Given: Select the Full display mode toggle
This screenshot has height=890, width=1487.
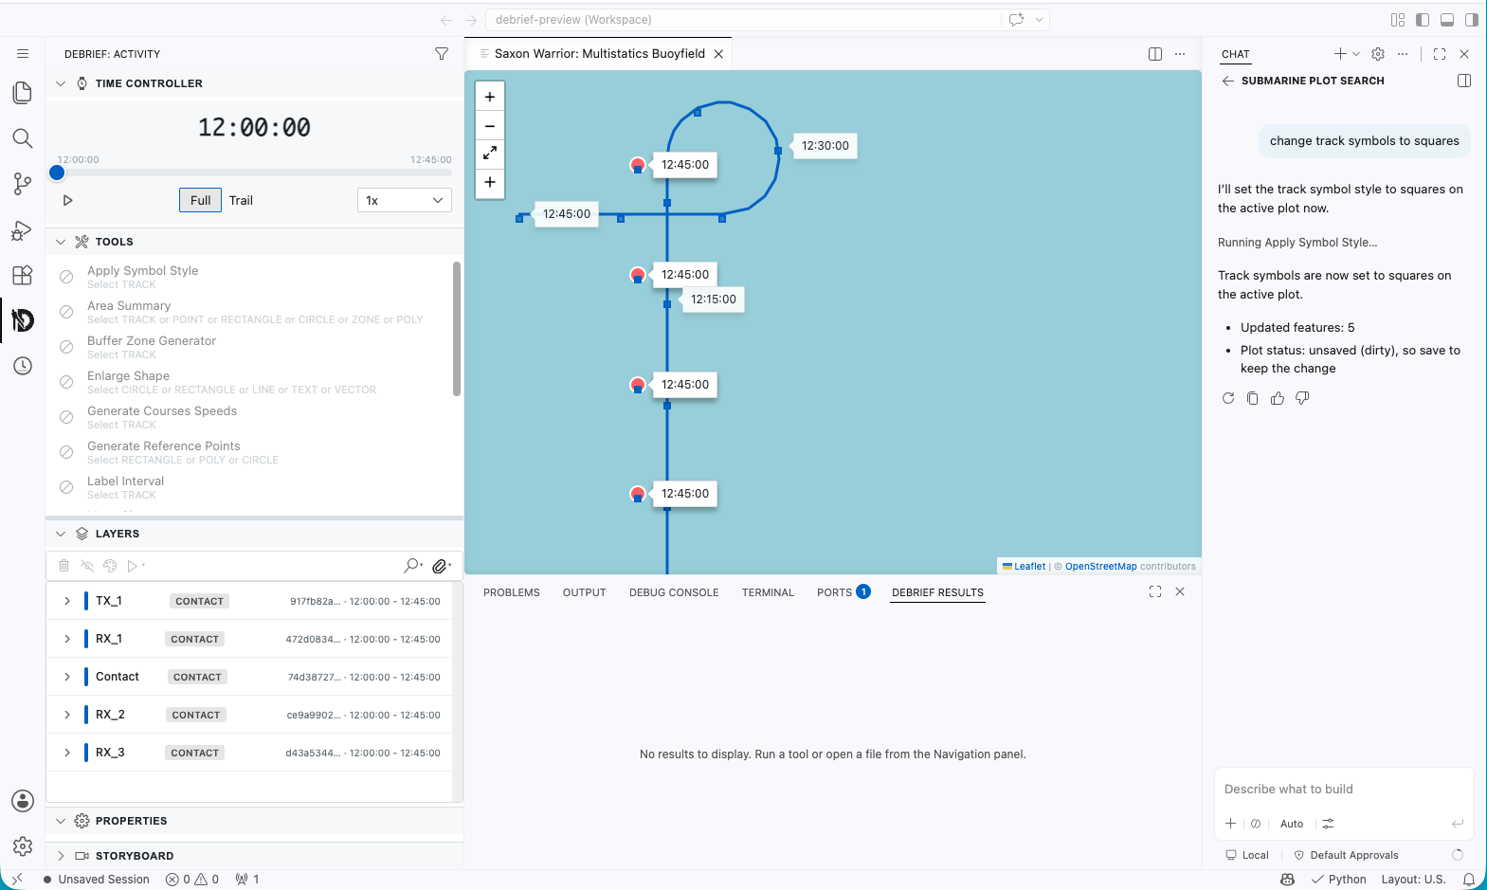Looking at the screenshot, I should pyautogui.click(x=200, y=200).
